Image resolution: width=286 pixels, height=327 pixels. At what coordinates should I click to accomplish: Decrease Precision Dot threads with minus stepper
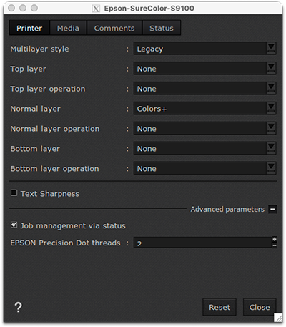[x=275, y=245]
